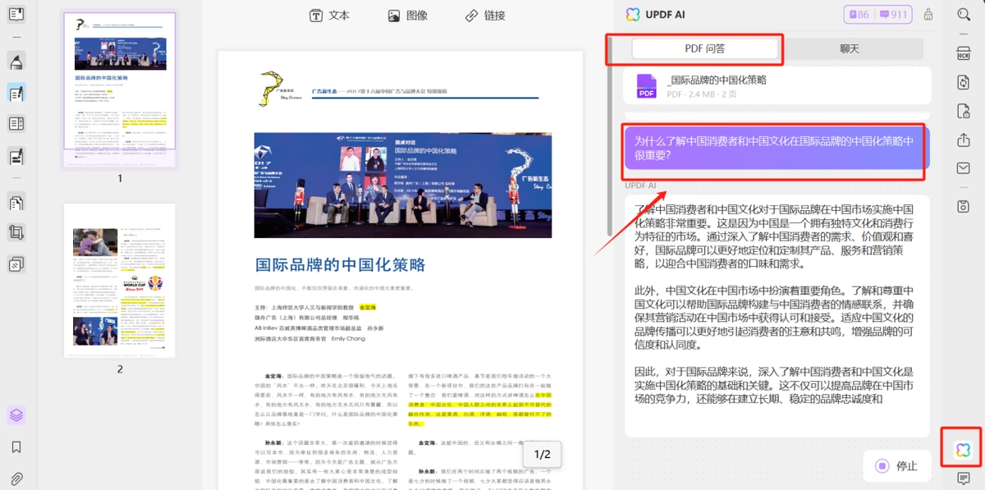Select page 2 thumbnail

tap(120, 281)
